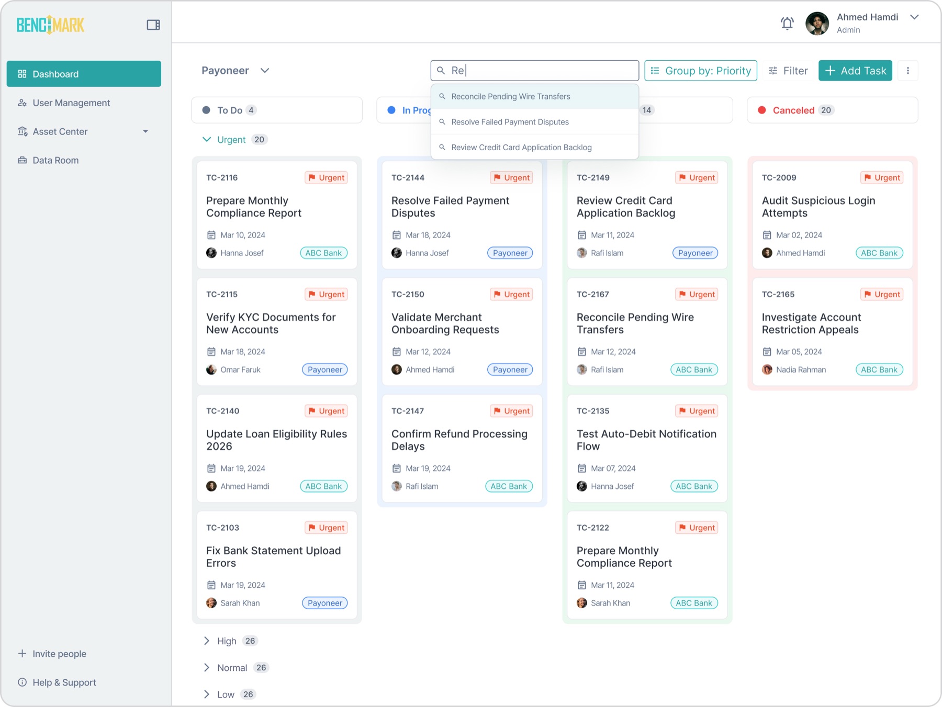Click ABC Bank tag on TC-2167
942x707 pixels.
694,369
